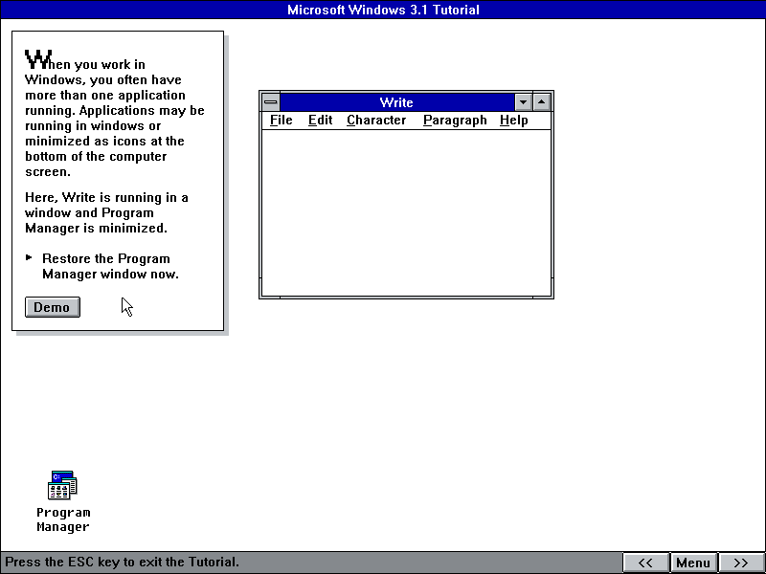The image size is (766, 574).
Task: Click "Restore the Program Manager window now." text
Action: click(110, 266)
